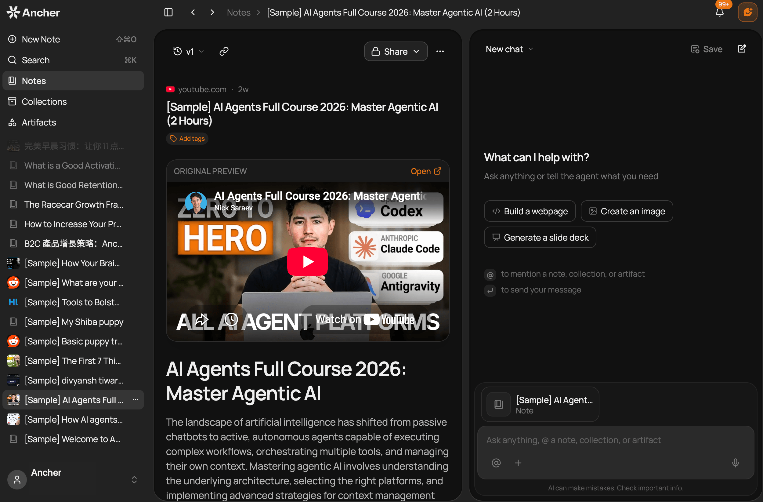Viewport: 763px width, 502px height.
Task: Open notifications bell icon
Action: tap(720, 13)
